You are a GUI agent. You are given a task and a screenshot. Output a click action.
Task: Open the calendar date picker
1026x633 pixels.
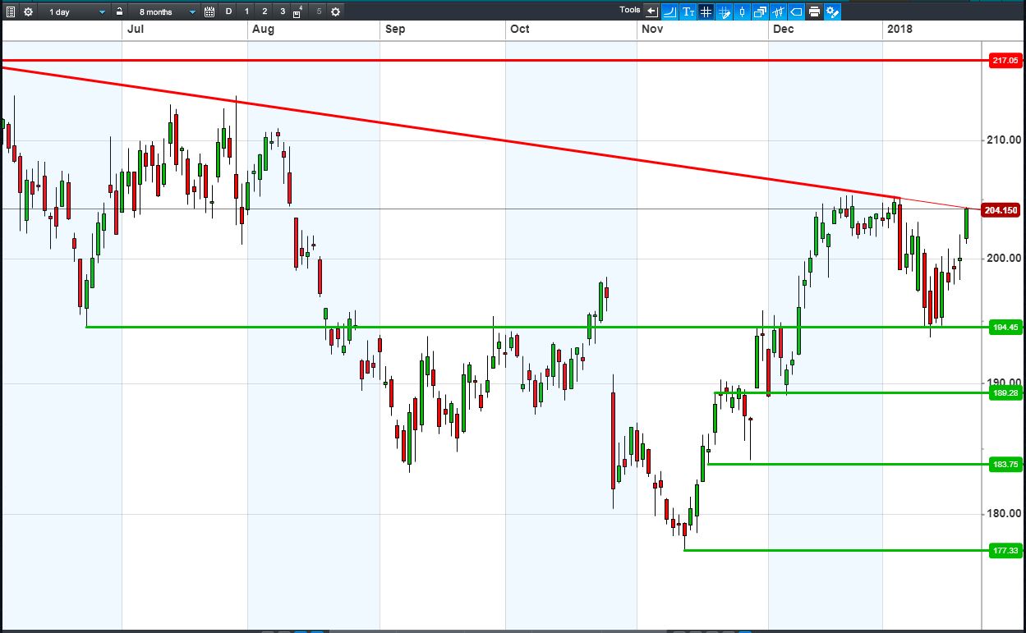[209, 11]
